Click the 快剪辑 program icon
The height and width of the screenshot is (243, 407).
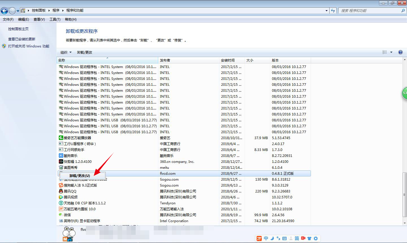[61, 162]
